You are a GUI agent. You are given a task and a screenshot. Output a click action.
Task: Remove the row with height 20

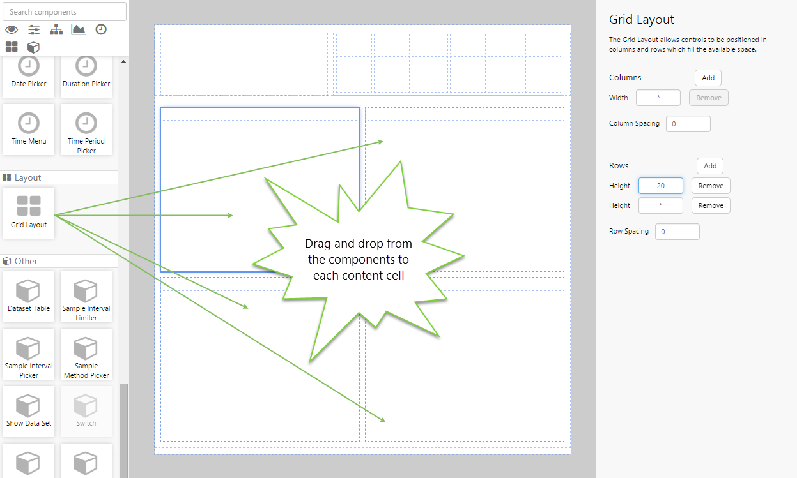coord(710,186)
